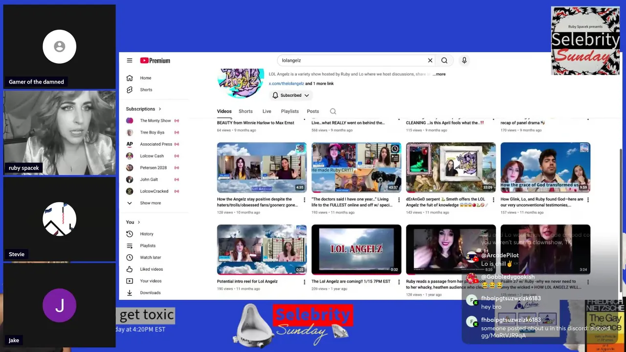Open menu for 'How Glink, Lo, and Ruby found God'
Viewport: 626px width, 352px height.
[x=588, y=200]
